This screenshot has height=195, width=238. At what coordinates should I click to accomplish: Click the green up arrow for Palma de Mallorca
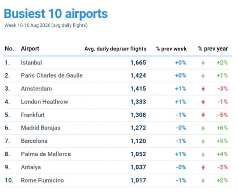[x=203, y=154]
